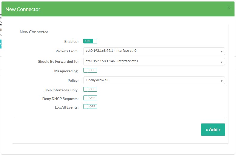Click the Enabled field label
This screenshot has height=155, width=236.
[x=71, y=42]
